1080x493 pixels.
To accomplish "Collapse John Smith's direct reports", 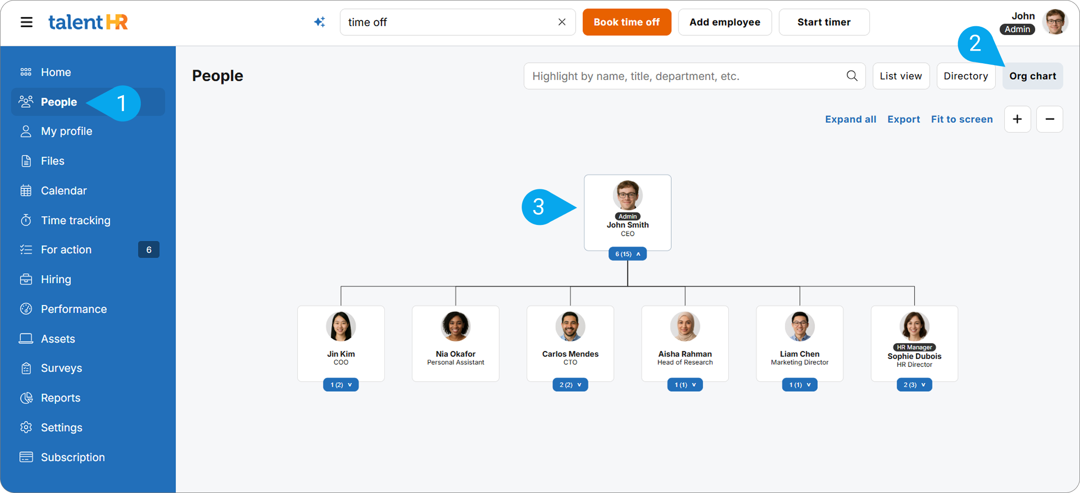I will click(627, 254).
